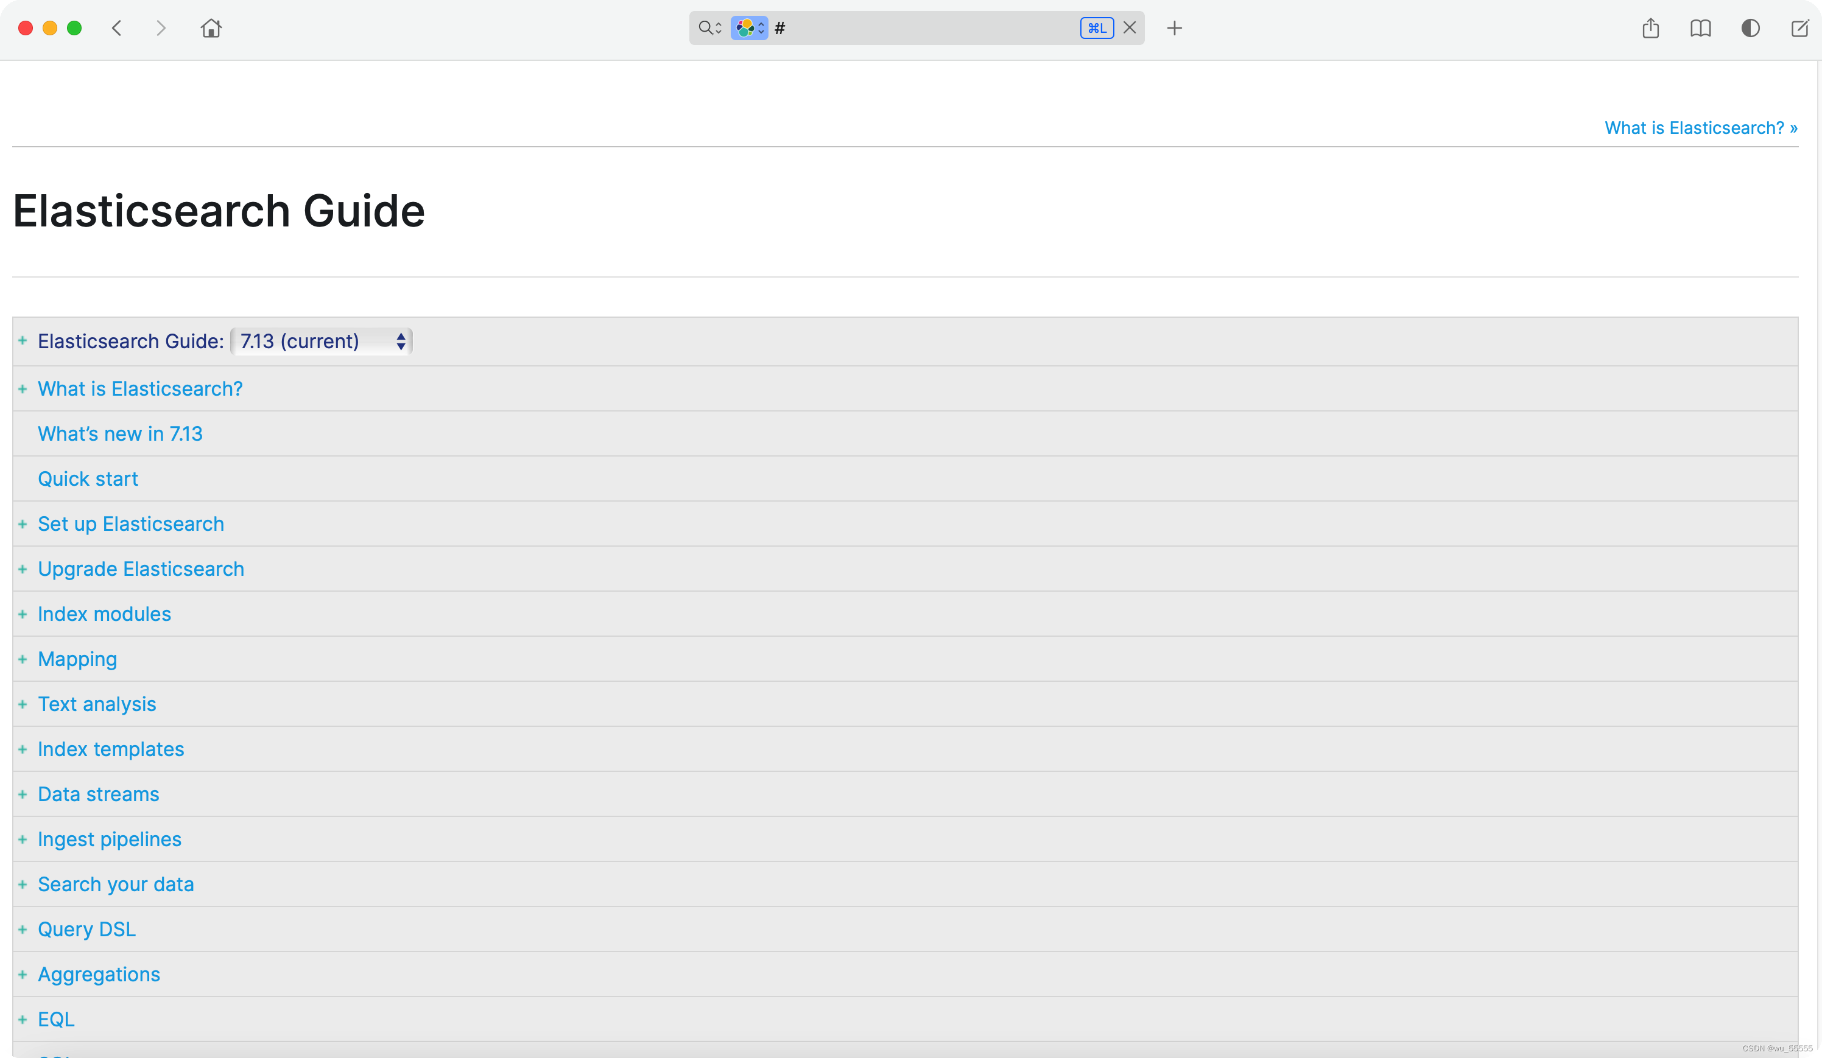
Task: Click the ⌘L shortcut badge
Action: tap(1096, 28)
